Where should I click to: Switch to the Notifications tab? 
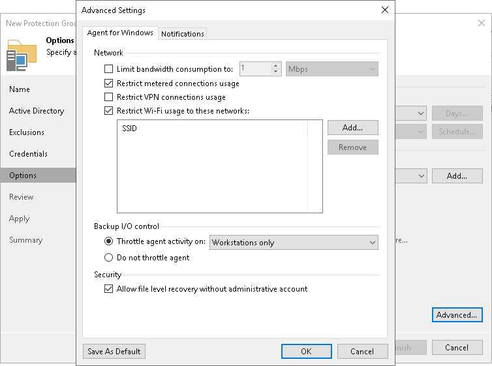click(182, 34)
